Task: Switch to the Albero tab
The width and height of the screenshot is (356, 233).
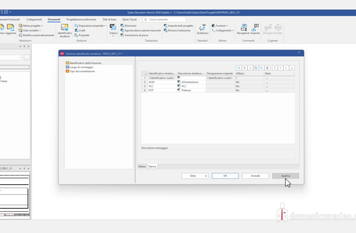Action: 142,166
